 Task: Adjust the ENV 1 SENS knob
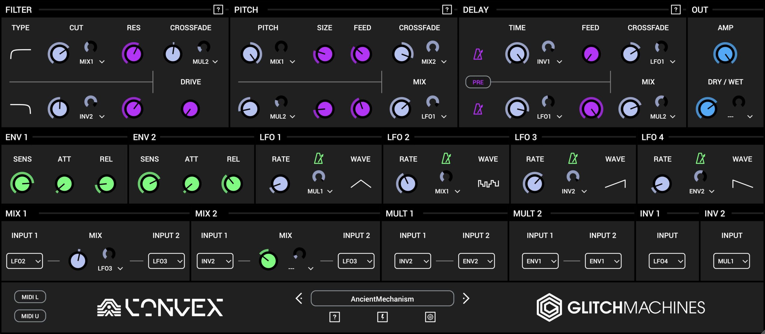(22, 183)
